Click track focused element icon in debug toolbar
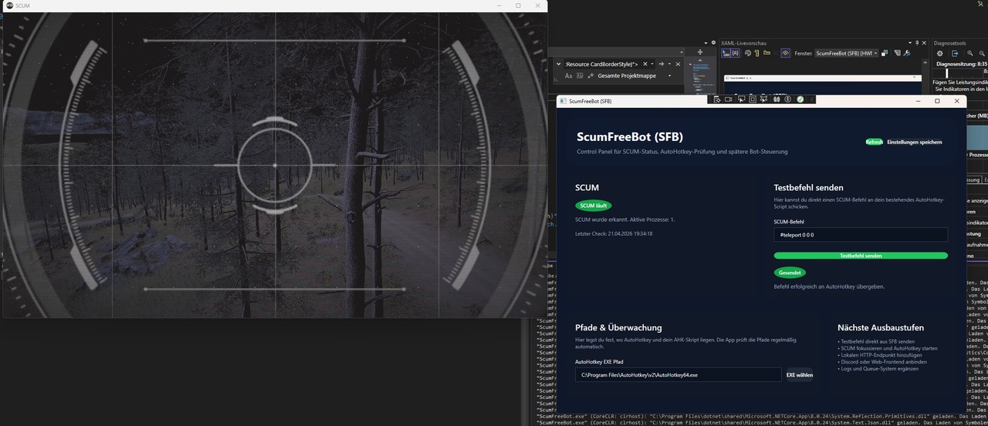988x426 pixels. coord(763,99)
